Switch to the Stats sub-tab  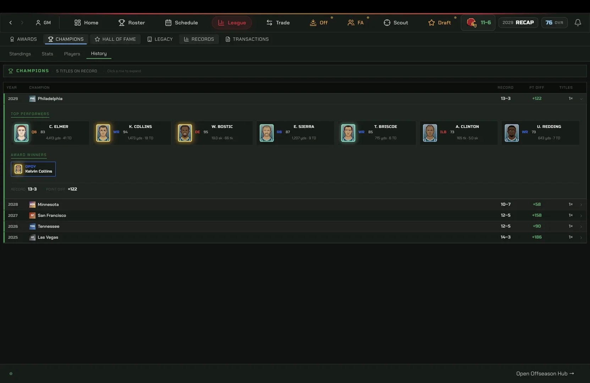coord(48,54)
